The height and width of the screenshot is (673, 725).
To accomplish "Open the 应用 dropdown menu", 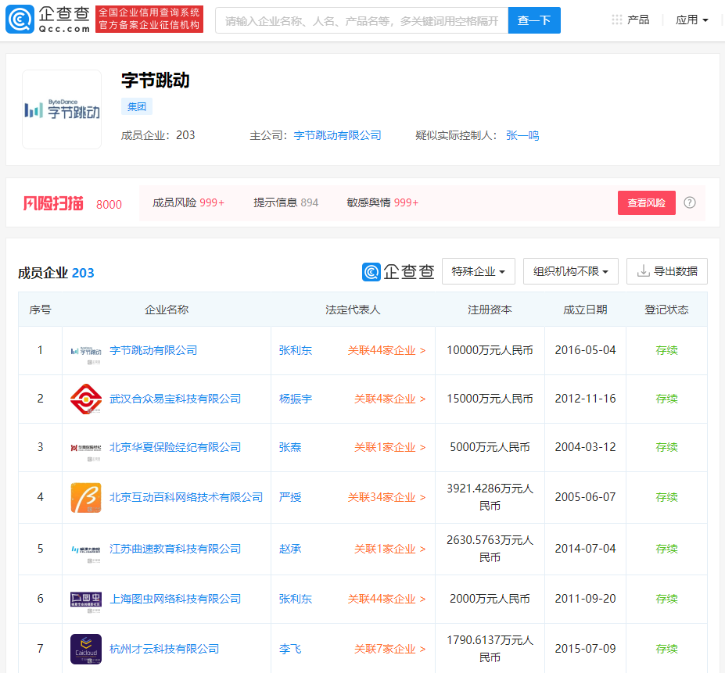I will [691, 20].
